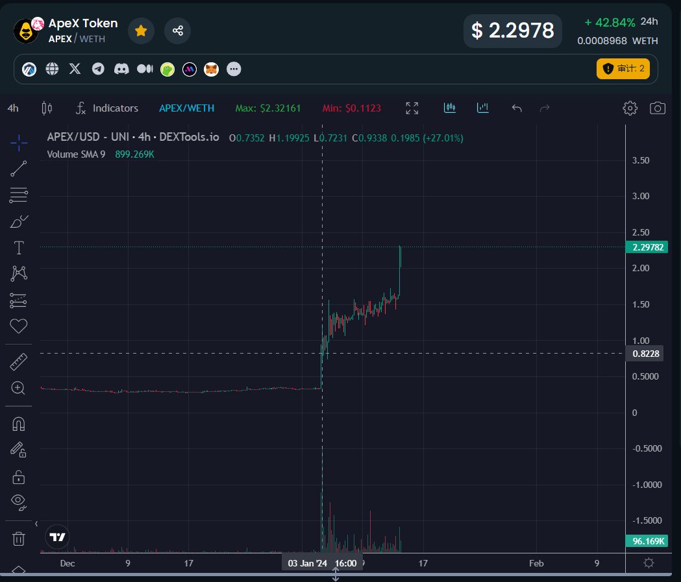Viewport: 681px width, 582px height.
Task: Select the zoom in magnifier tool
Action: 18,388
